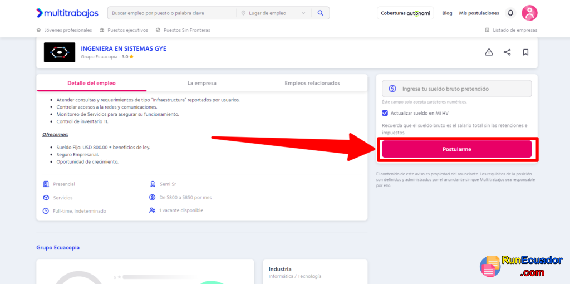
Task: Open the La empresa tab
Action: tap(202, 83)
